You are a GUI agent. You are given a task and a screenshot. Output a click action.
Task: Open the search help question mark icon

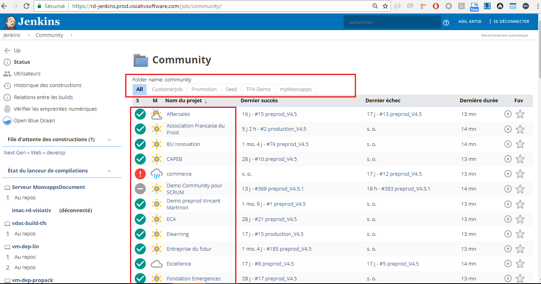click(446, 22)
